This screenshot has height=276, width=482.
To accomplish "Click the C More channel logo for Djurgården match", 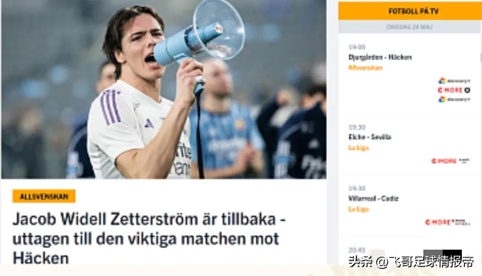I will (454, 90).
